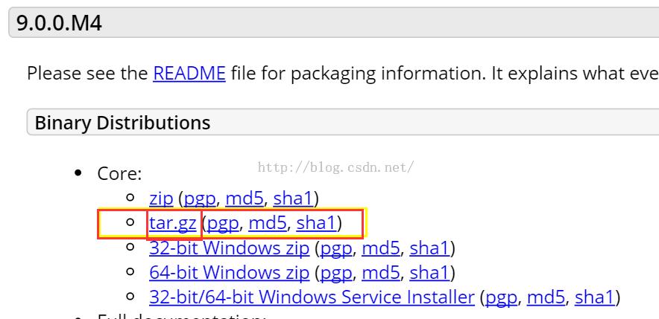Download the 32-bit Windows zip

coord(229,248)
